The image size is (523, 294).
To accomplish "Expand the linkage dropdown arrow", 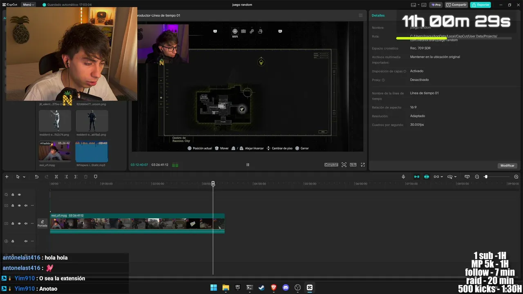I will tap(442, 177).
